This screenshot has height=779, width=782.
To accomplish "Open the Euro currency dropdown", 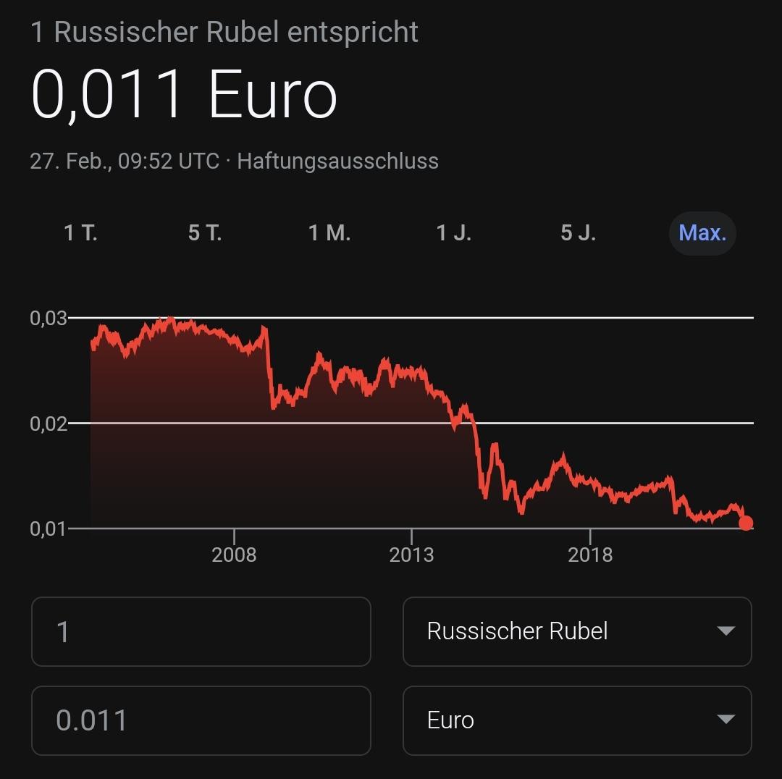I will 577,720.
